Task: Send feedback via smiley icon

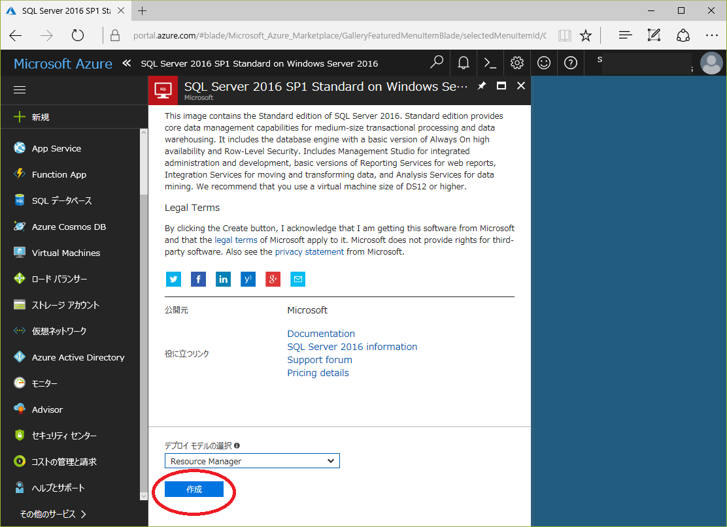Action: coord(544,63)
